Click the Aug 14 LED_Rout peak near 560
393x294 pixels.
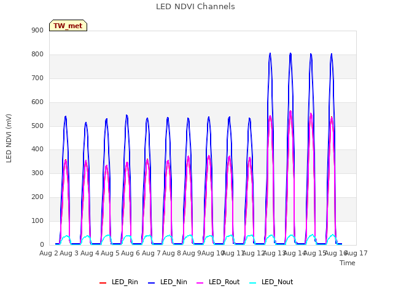[290, 111]
